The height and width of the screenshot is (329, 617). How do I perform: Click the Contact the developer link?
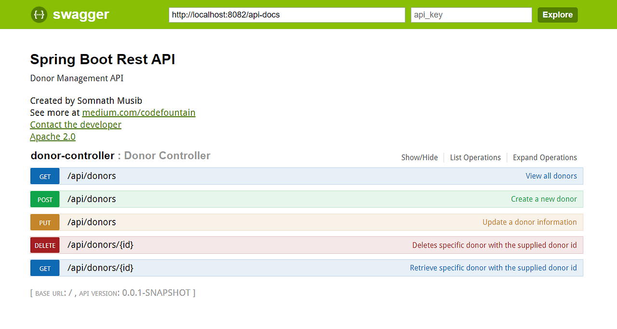coord(76,124)
